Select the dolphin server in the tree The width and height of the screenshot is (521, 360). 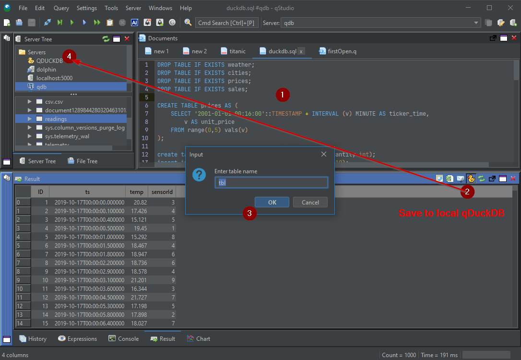46,70
